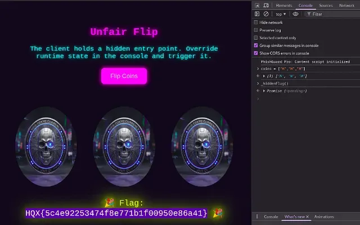Toggle device toolbar emulation icon
This screenshot has width=360, height=225.
[x=266, y=5]
